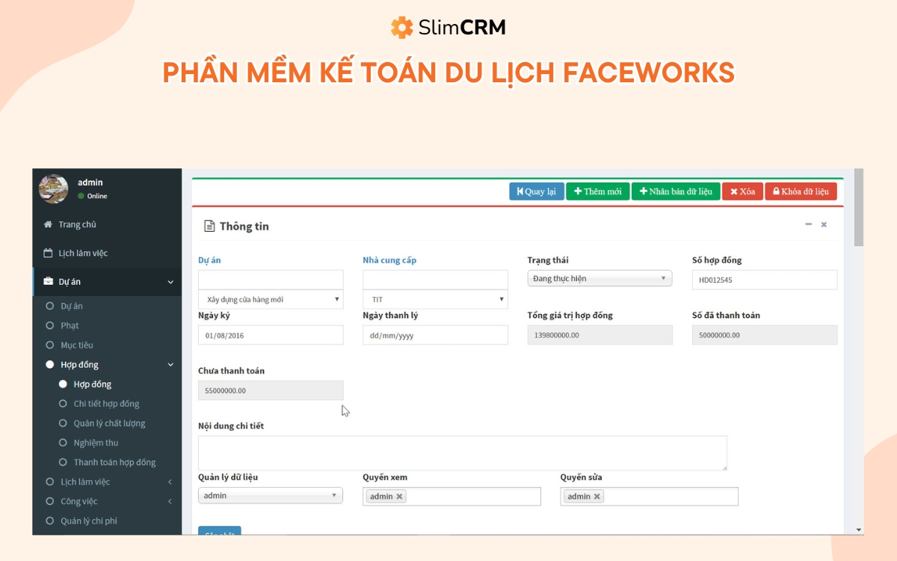Click Khóa dữ liệu button

801,191
